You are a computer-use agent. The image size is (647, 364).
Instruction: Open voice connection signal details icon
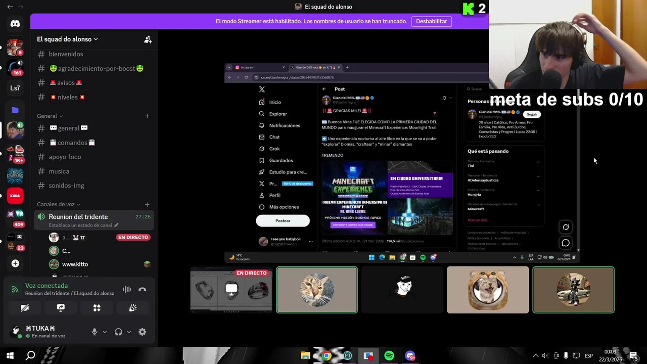[15, 289]
